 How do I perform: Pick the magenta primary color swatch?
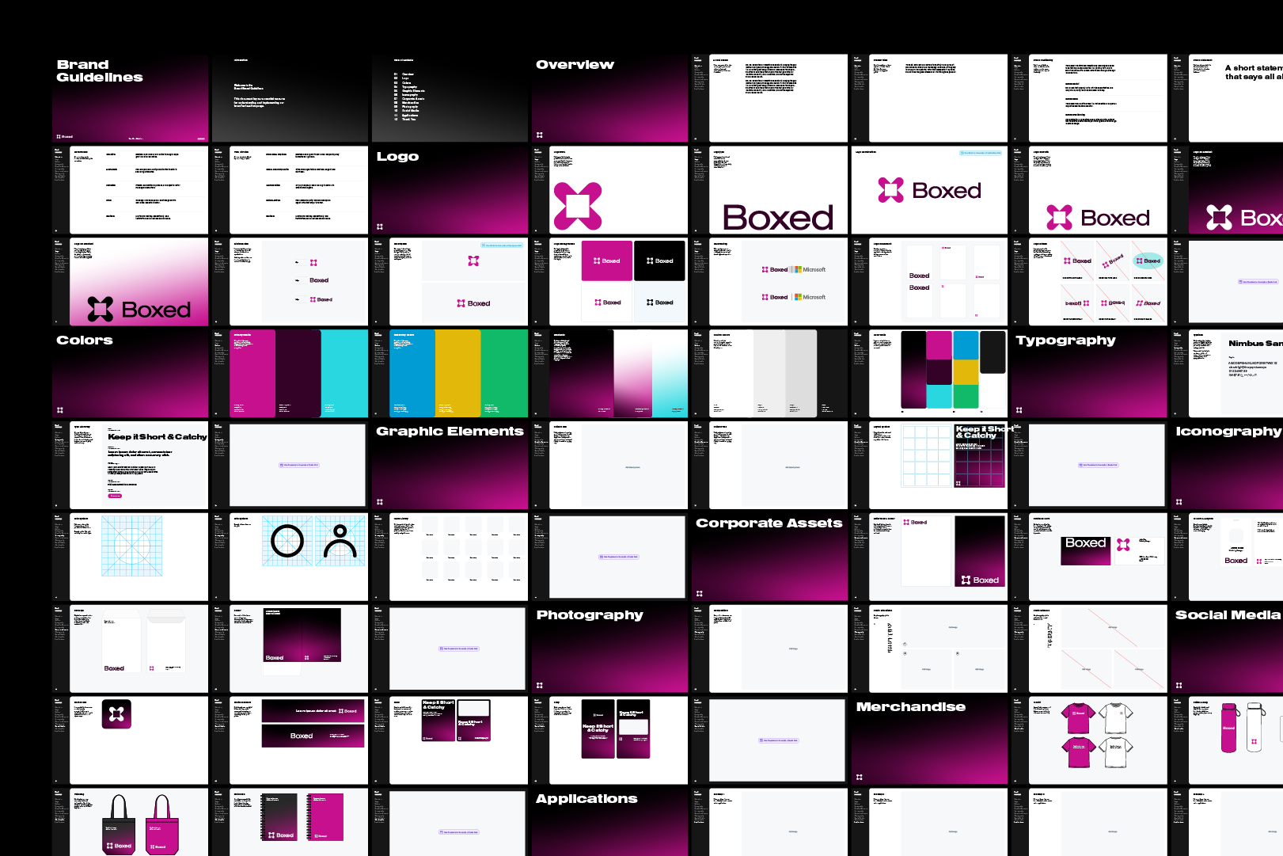(252, 374)
